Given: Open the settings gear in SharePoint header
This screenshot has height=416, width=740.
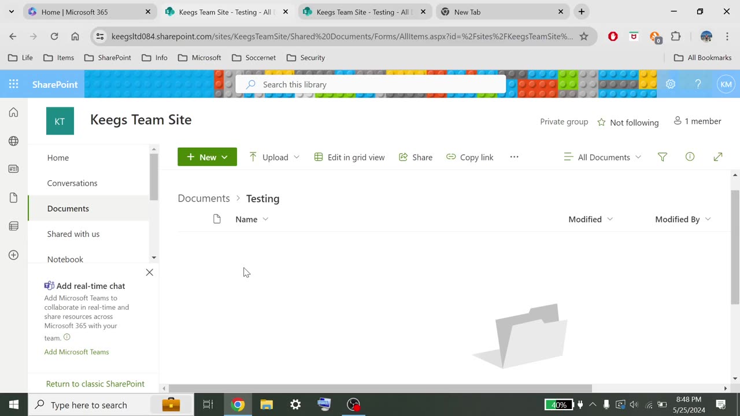Looking at the screenshot, I should (671, 84).
